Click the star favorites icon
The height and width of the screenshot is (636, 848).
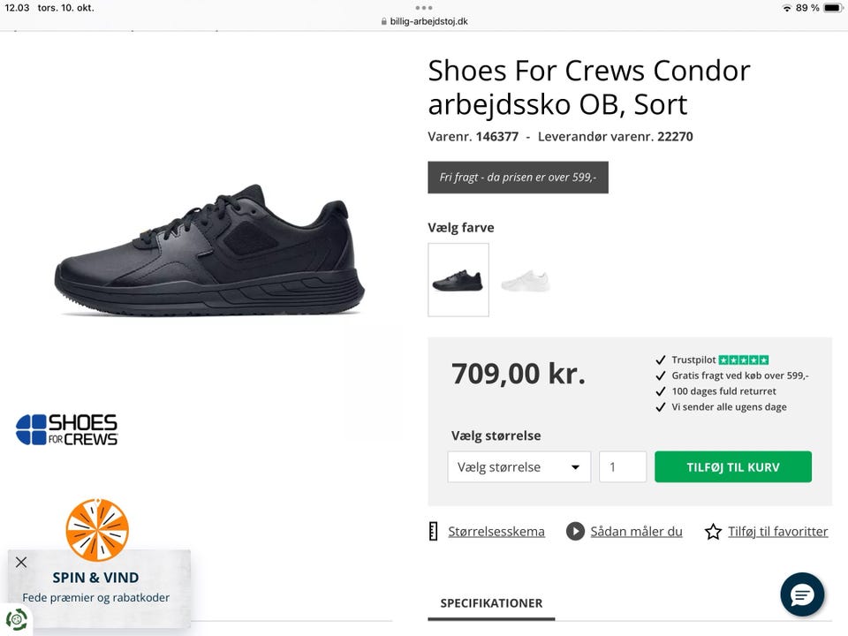coord(713,532)
